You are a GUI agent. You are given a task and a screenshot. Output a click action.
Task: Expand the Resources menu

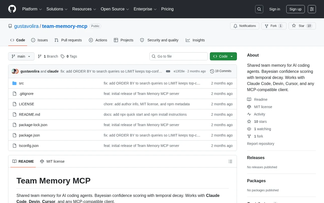(x=84, y=9)
